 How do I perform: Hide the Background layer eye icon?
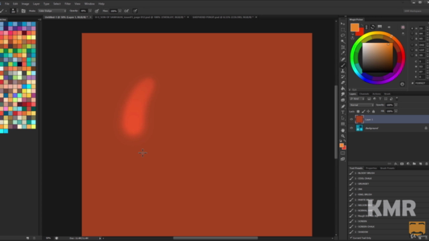pos(351,128)
